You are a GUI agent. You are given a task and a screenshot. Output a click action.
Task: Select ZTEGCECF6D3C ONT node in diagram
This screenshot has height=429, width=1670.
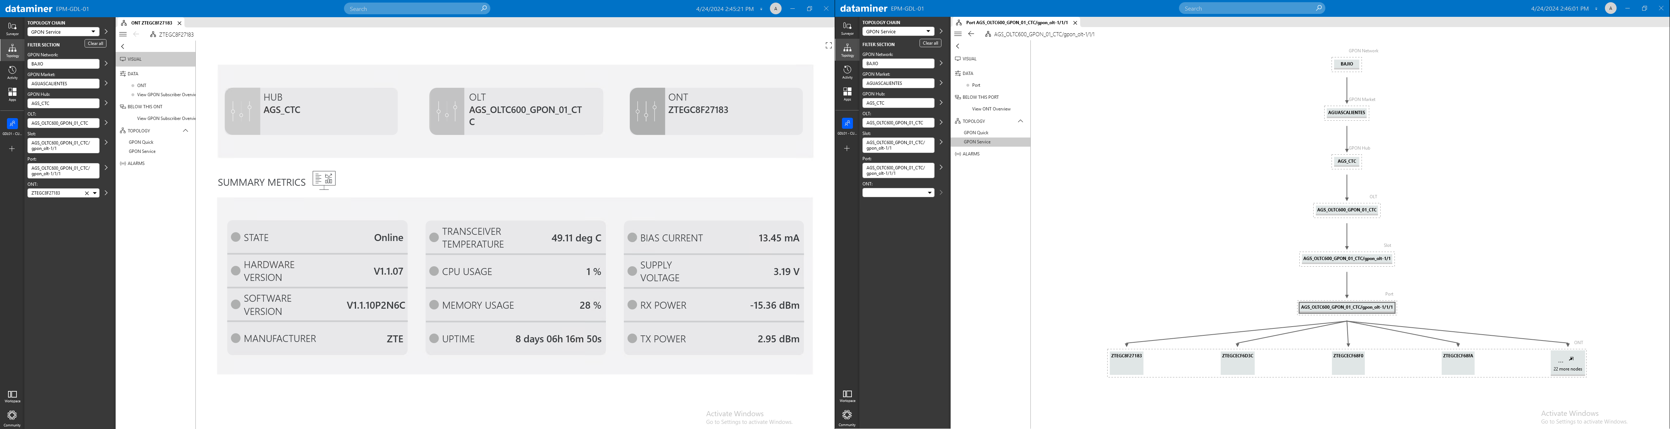1237,363
